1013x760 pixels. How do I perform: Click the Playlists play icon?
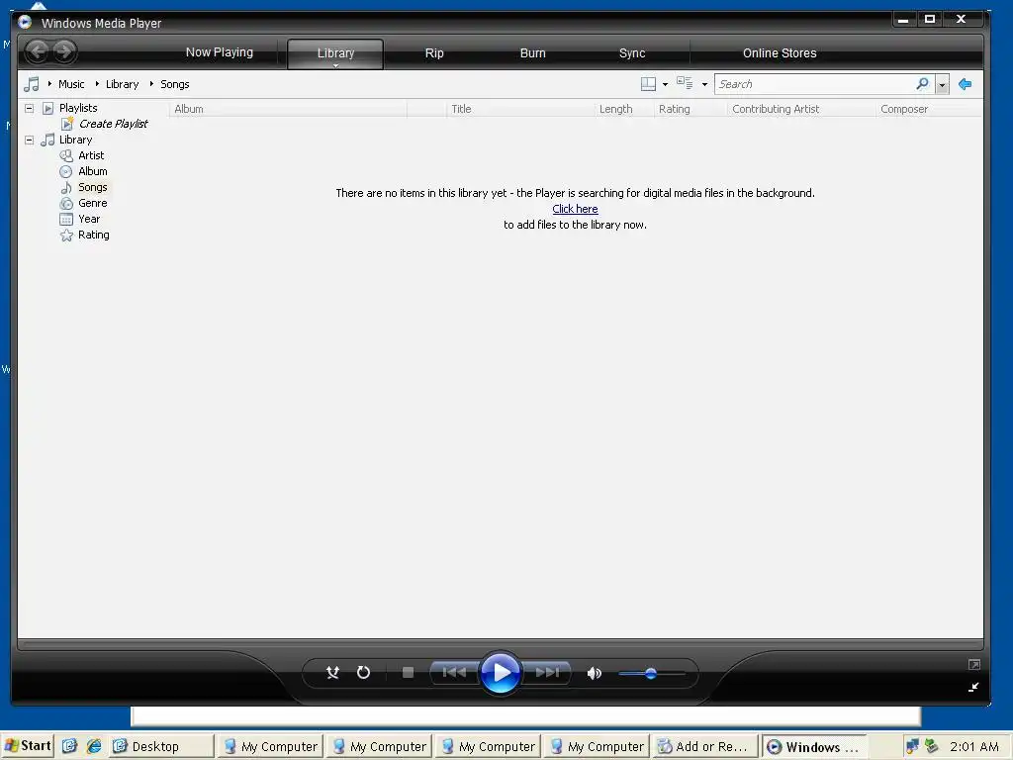[47, 108]
